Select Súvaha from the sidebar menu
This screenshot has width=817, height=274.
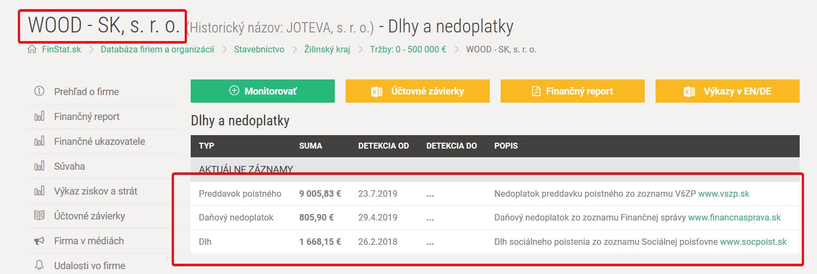69,166
